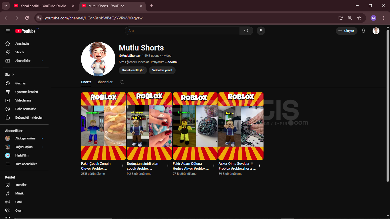Open the hamburger guide menu
This screenshot has height=219, width=390.
click(8, 31)
